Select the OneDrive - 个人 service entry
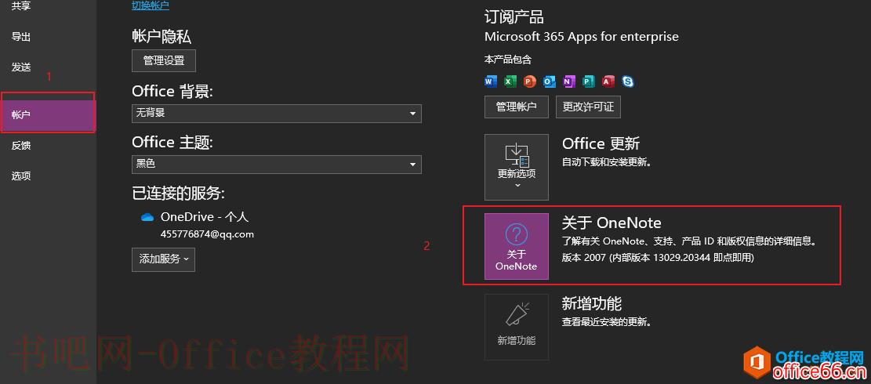The height and width of the screenshot is (384, 871). tap(205, 217)
